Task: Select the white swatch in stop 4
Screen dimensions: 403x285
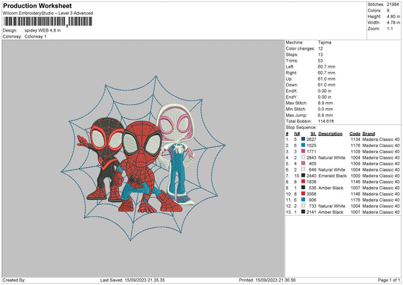Action: tap(304, 157)
